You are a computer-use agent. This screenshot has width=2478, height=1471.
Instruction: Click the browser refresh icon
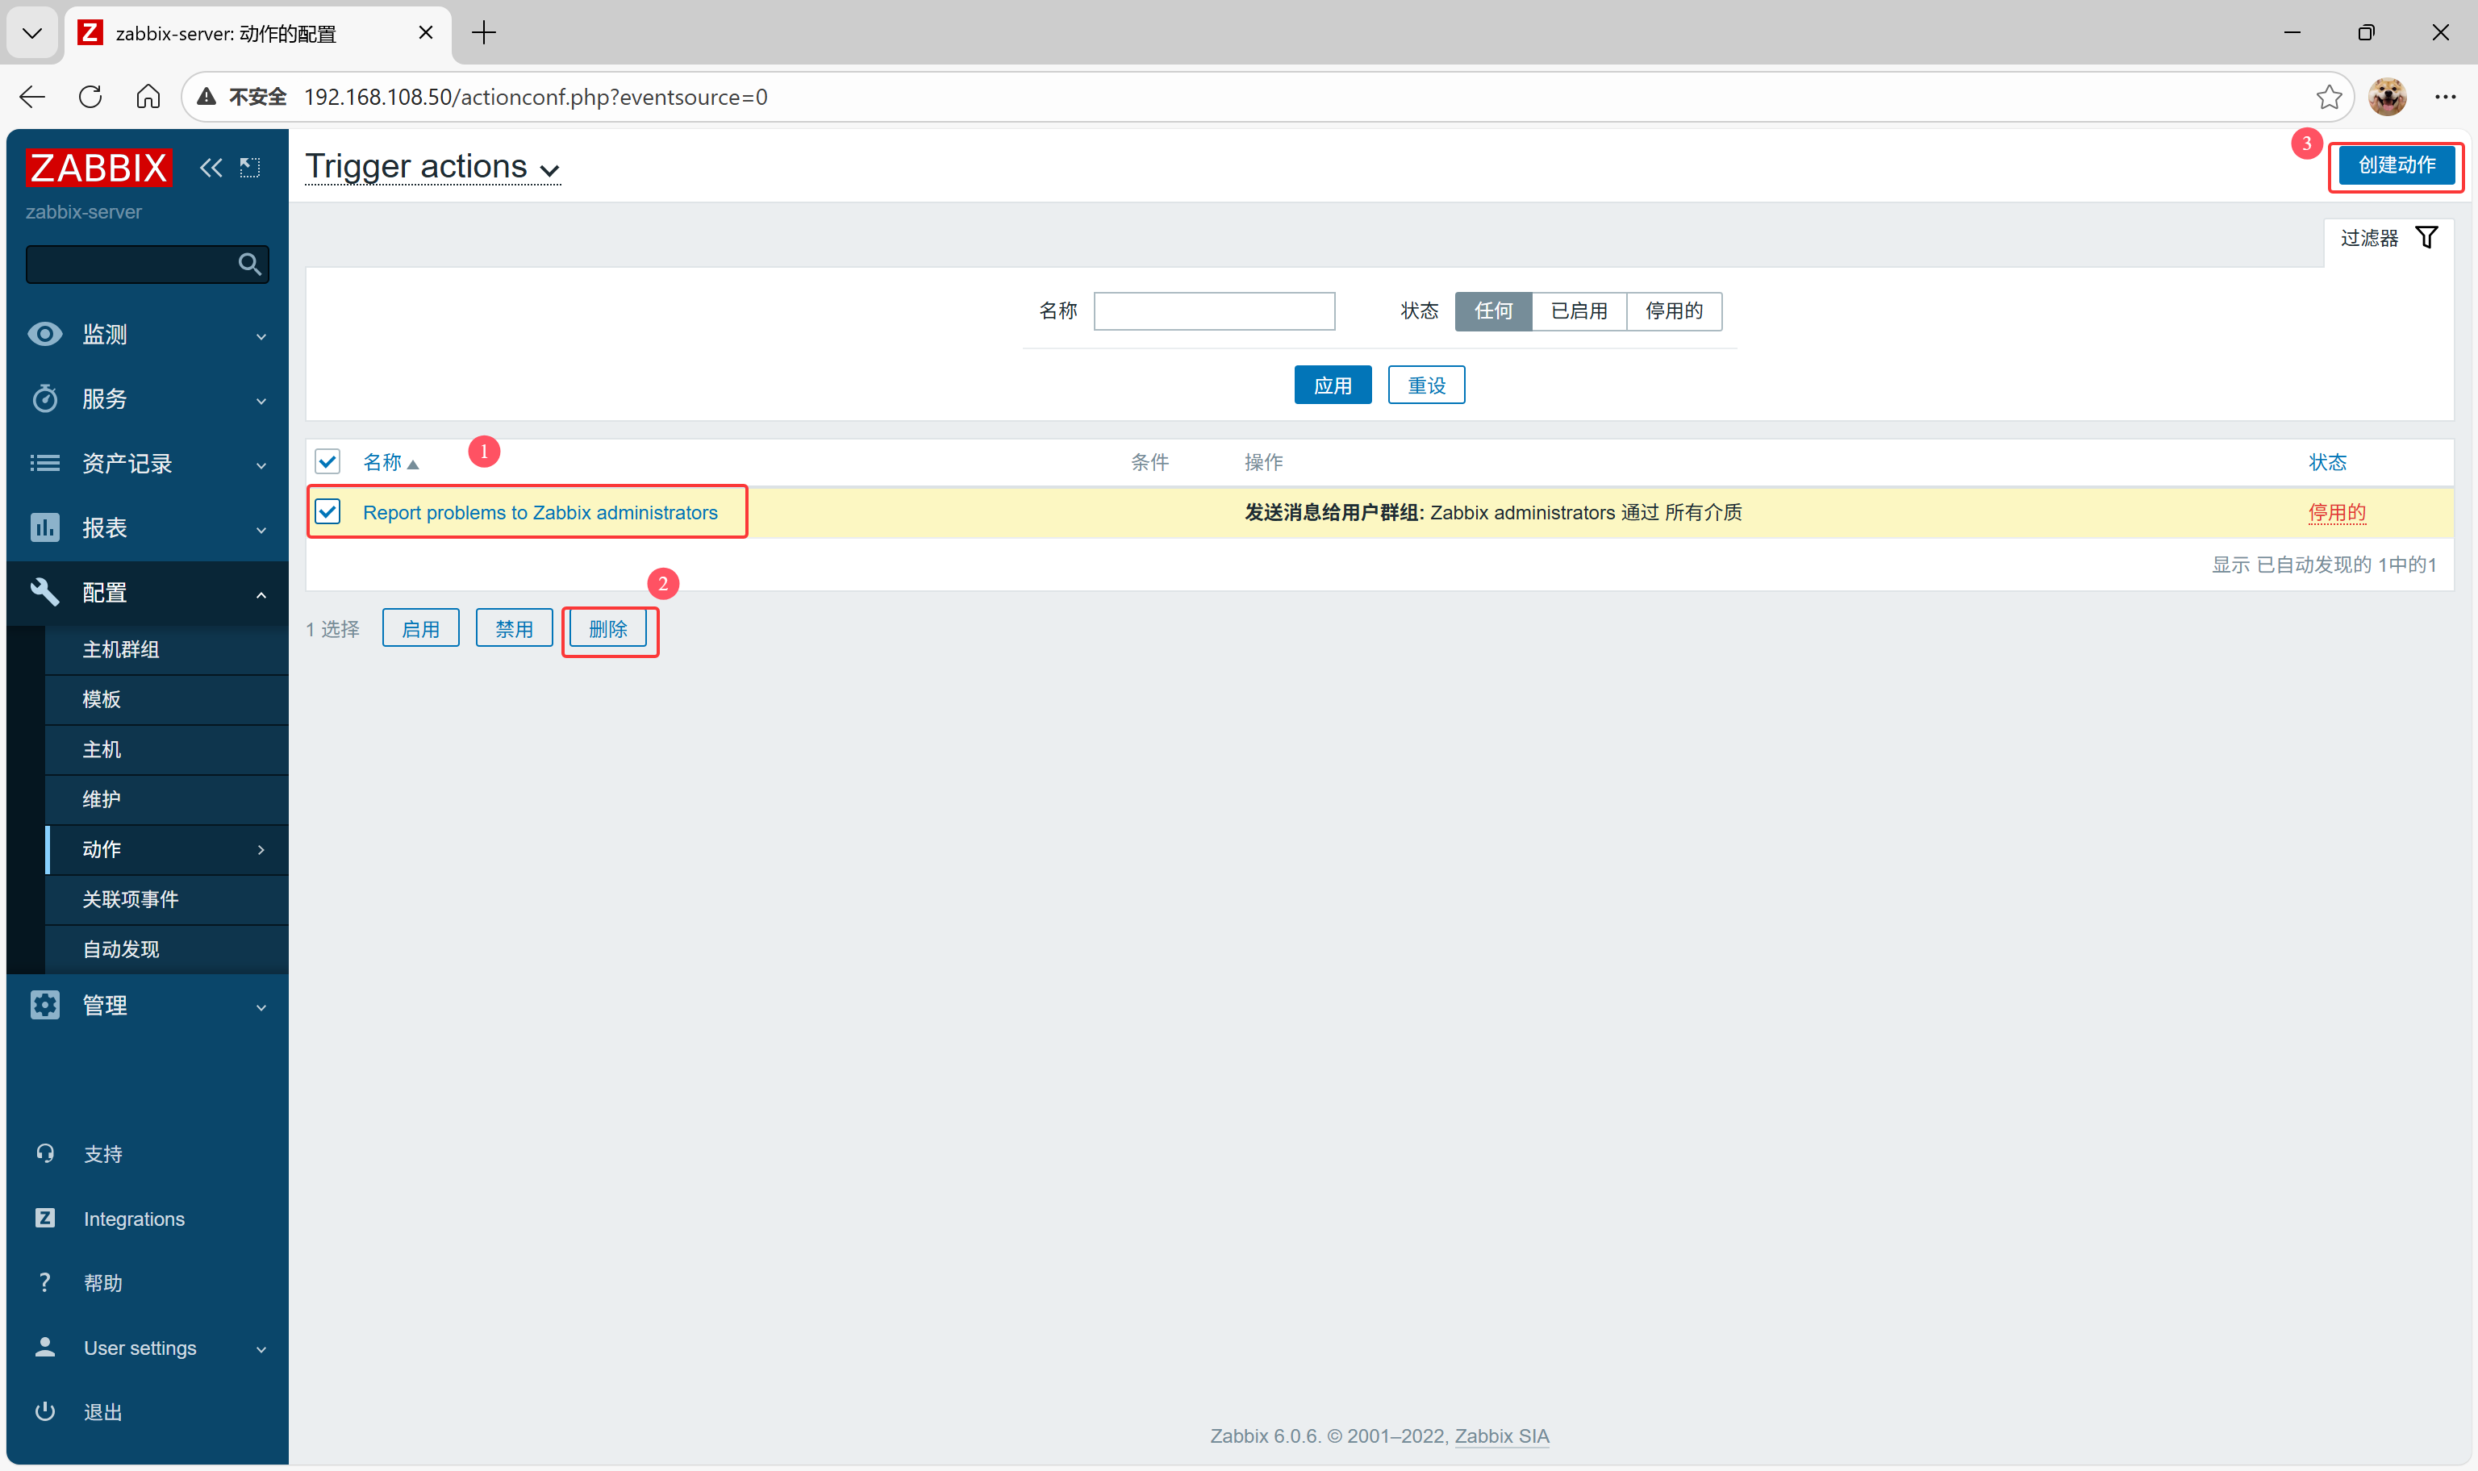coord(90,97)
